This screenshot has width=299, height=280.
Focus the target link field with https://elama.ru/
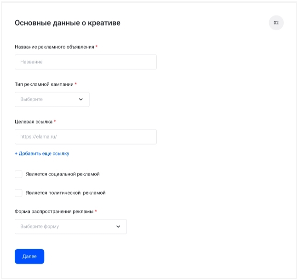(x=86, y=137)
